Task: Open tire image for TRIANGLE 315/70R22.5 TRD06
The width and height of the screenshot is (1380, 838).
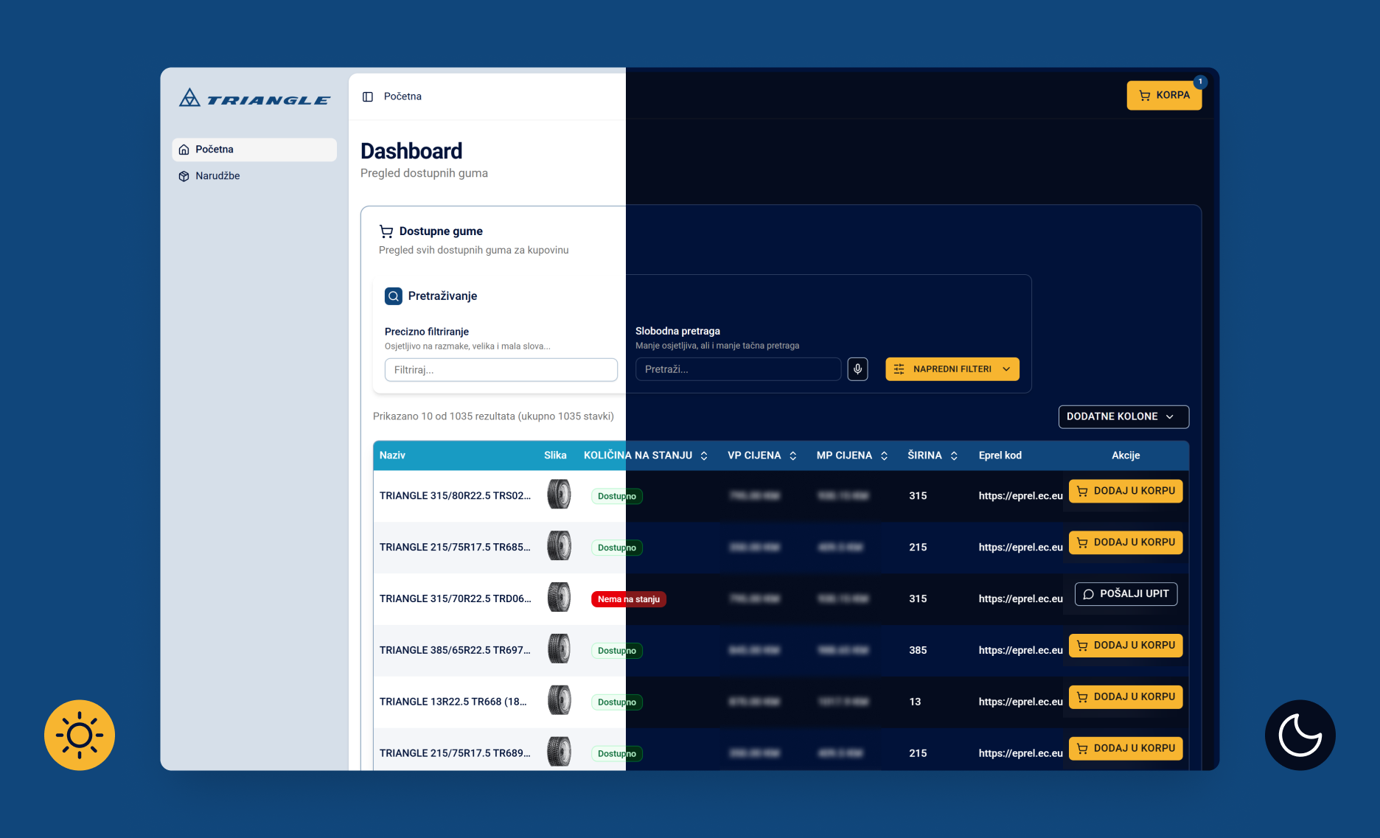Action: click(x=559, y=598)
